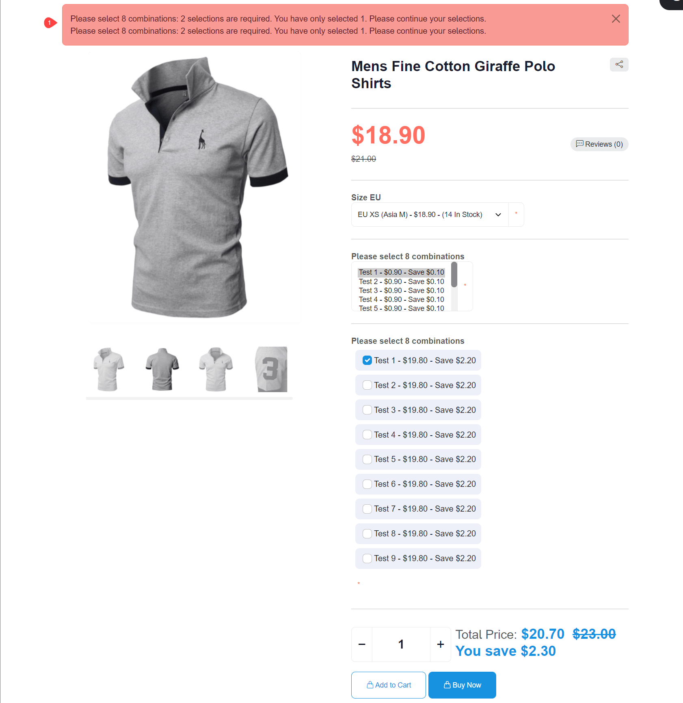Image resolution: width=683 pixels, height=703 pixels.
Task: Choose Test 5 - $0.90 list option
Action: (401, 308)
